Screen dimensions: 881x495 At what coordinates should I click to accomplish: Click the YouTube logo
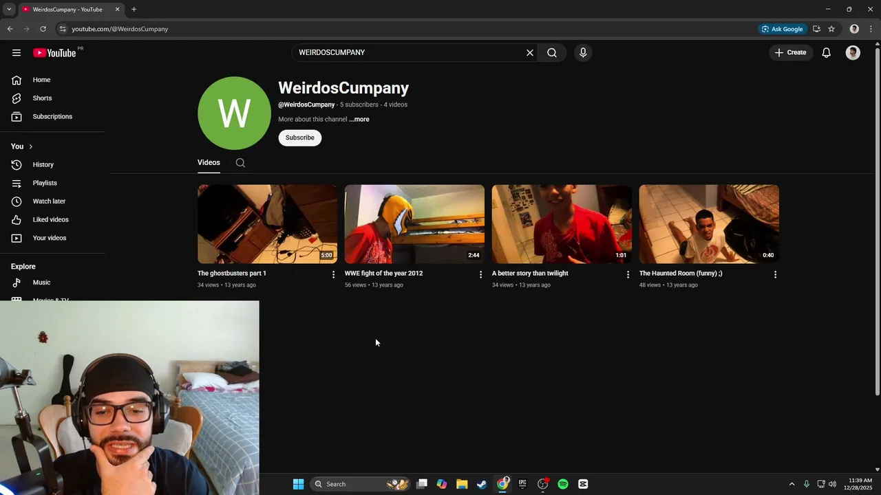pos(54,53)
